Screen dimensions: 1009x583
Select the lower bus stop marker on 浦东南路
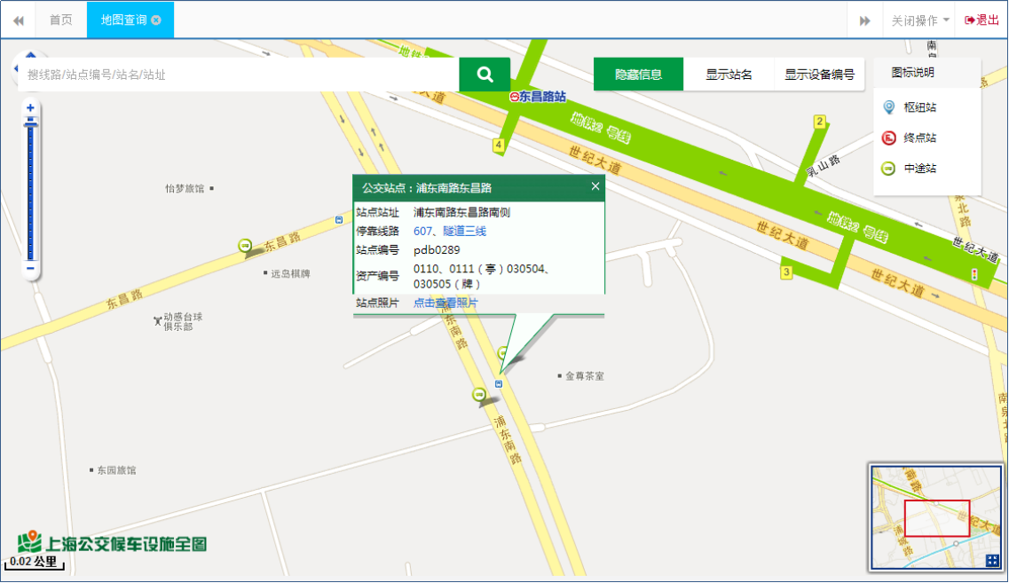pyautogui.click(x=478, y=394)
